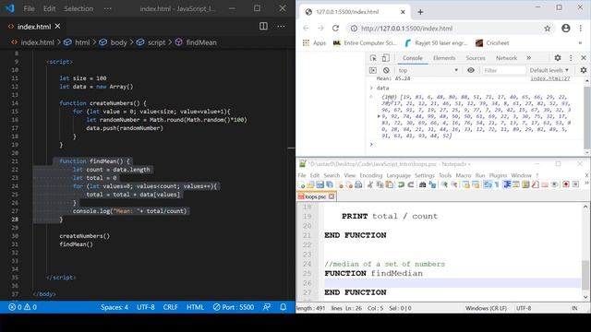Open the Chrome three-dot menu

[x=581, y=29]
